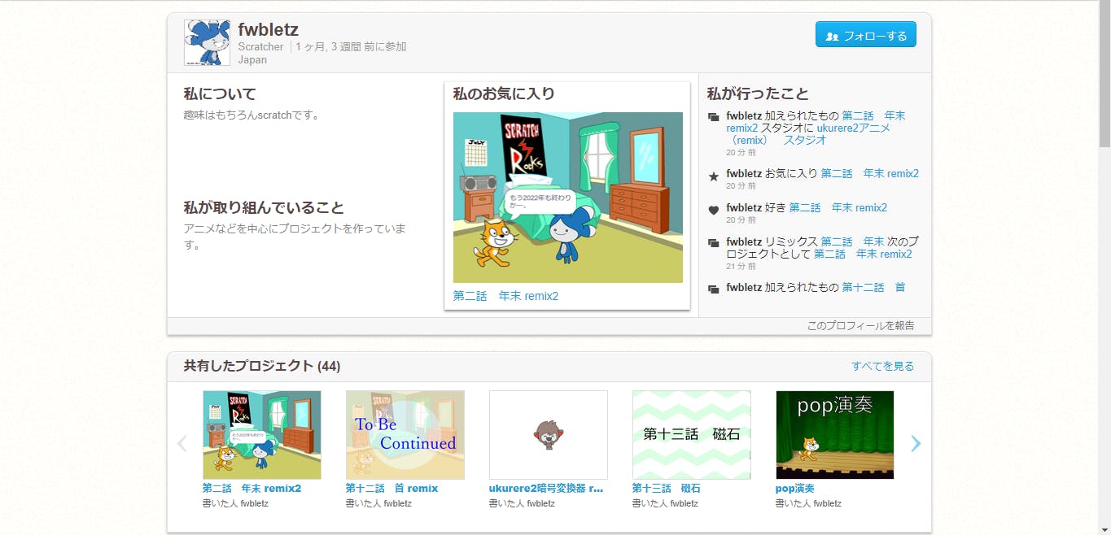
Task: Report this profile via このプロフィールを報告
Action: 860,325
